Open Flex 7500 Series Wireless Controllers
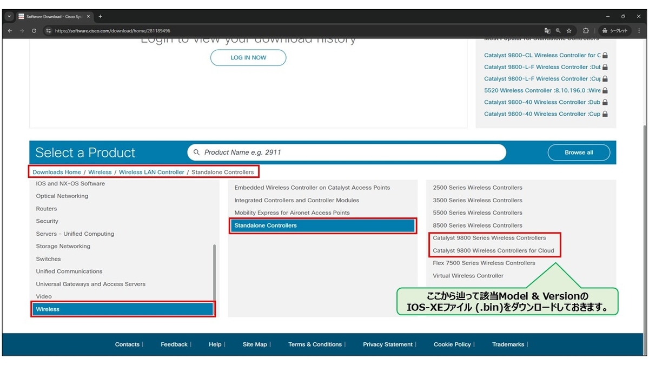Image resolution: width=649 pixels, height=365 pixels. coord(484,263)
